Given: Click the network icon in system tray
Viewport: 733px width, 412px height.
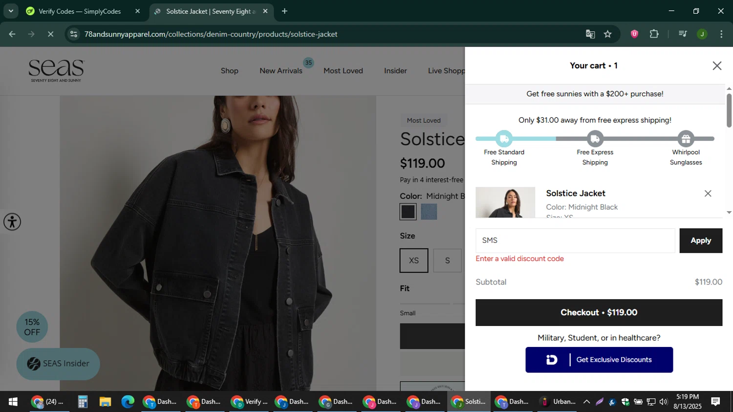Looking at the screenshot, I should click(x=650, y=402).
